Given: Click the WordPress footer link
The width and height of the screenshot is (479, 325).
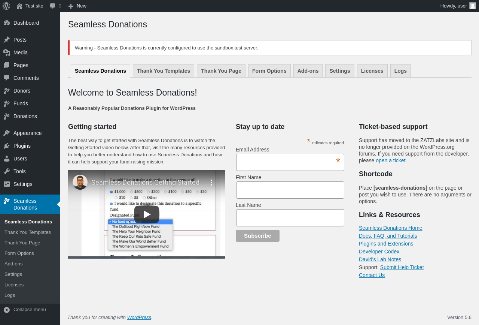Looking at the screenshot, I should pyautogui.click(x=139, y=317).
